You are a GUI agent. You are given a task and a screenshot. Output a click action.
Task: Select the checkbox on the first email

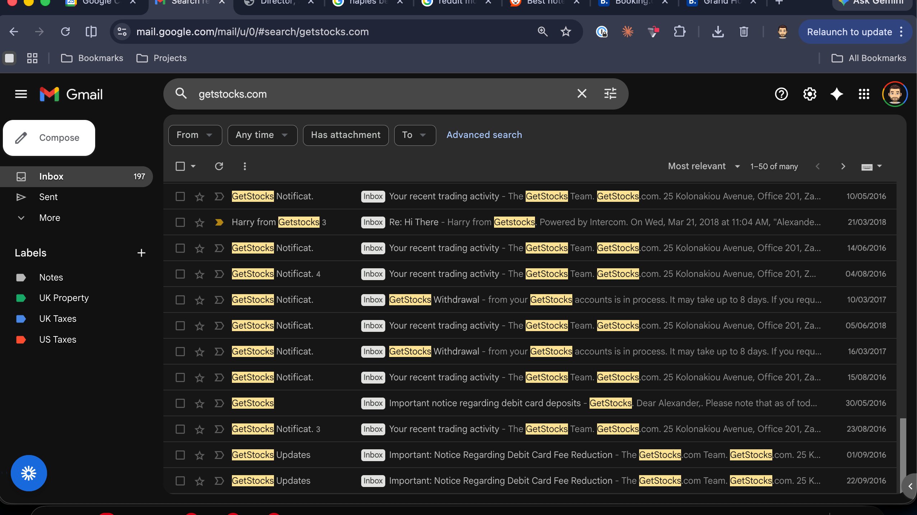tap(180, 196)
